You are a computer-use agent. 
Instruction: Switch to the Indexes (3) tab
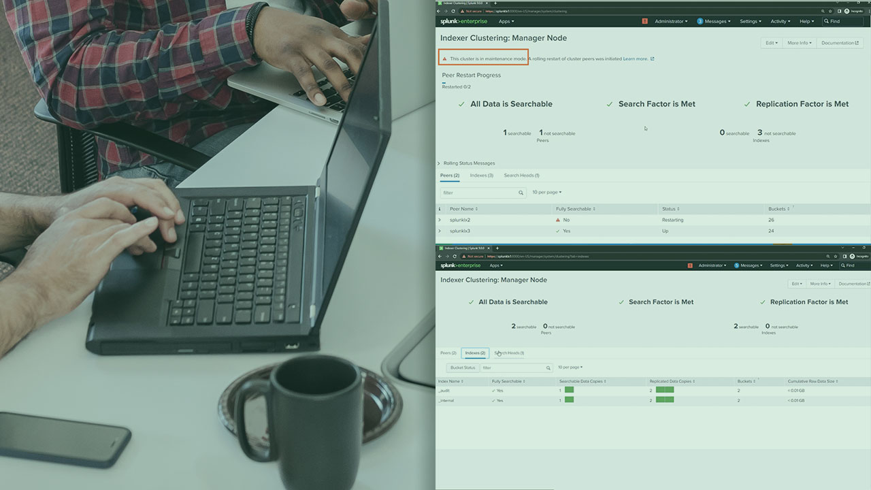481,176
